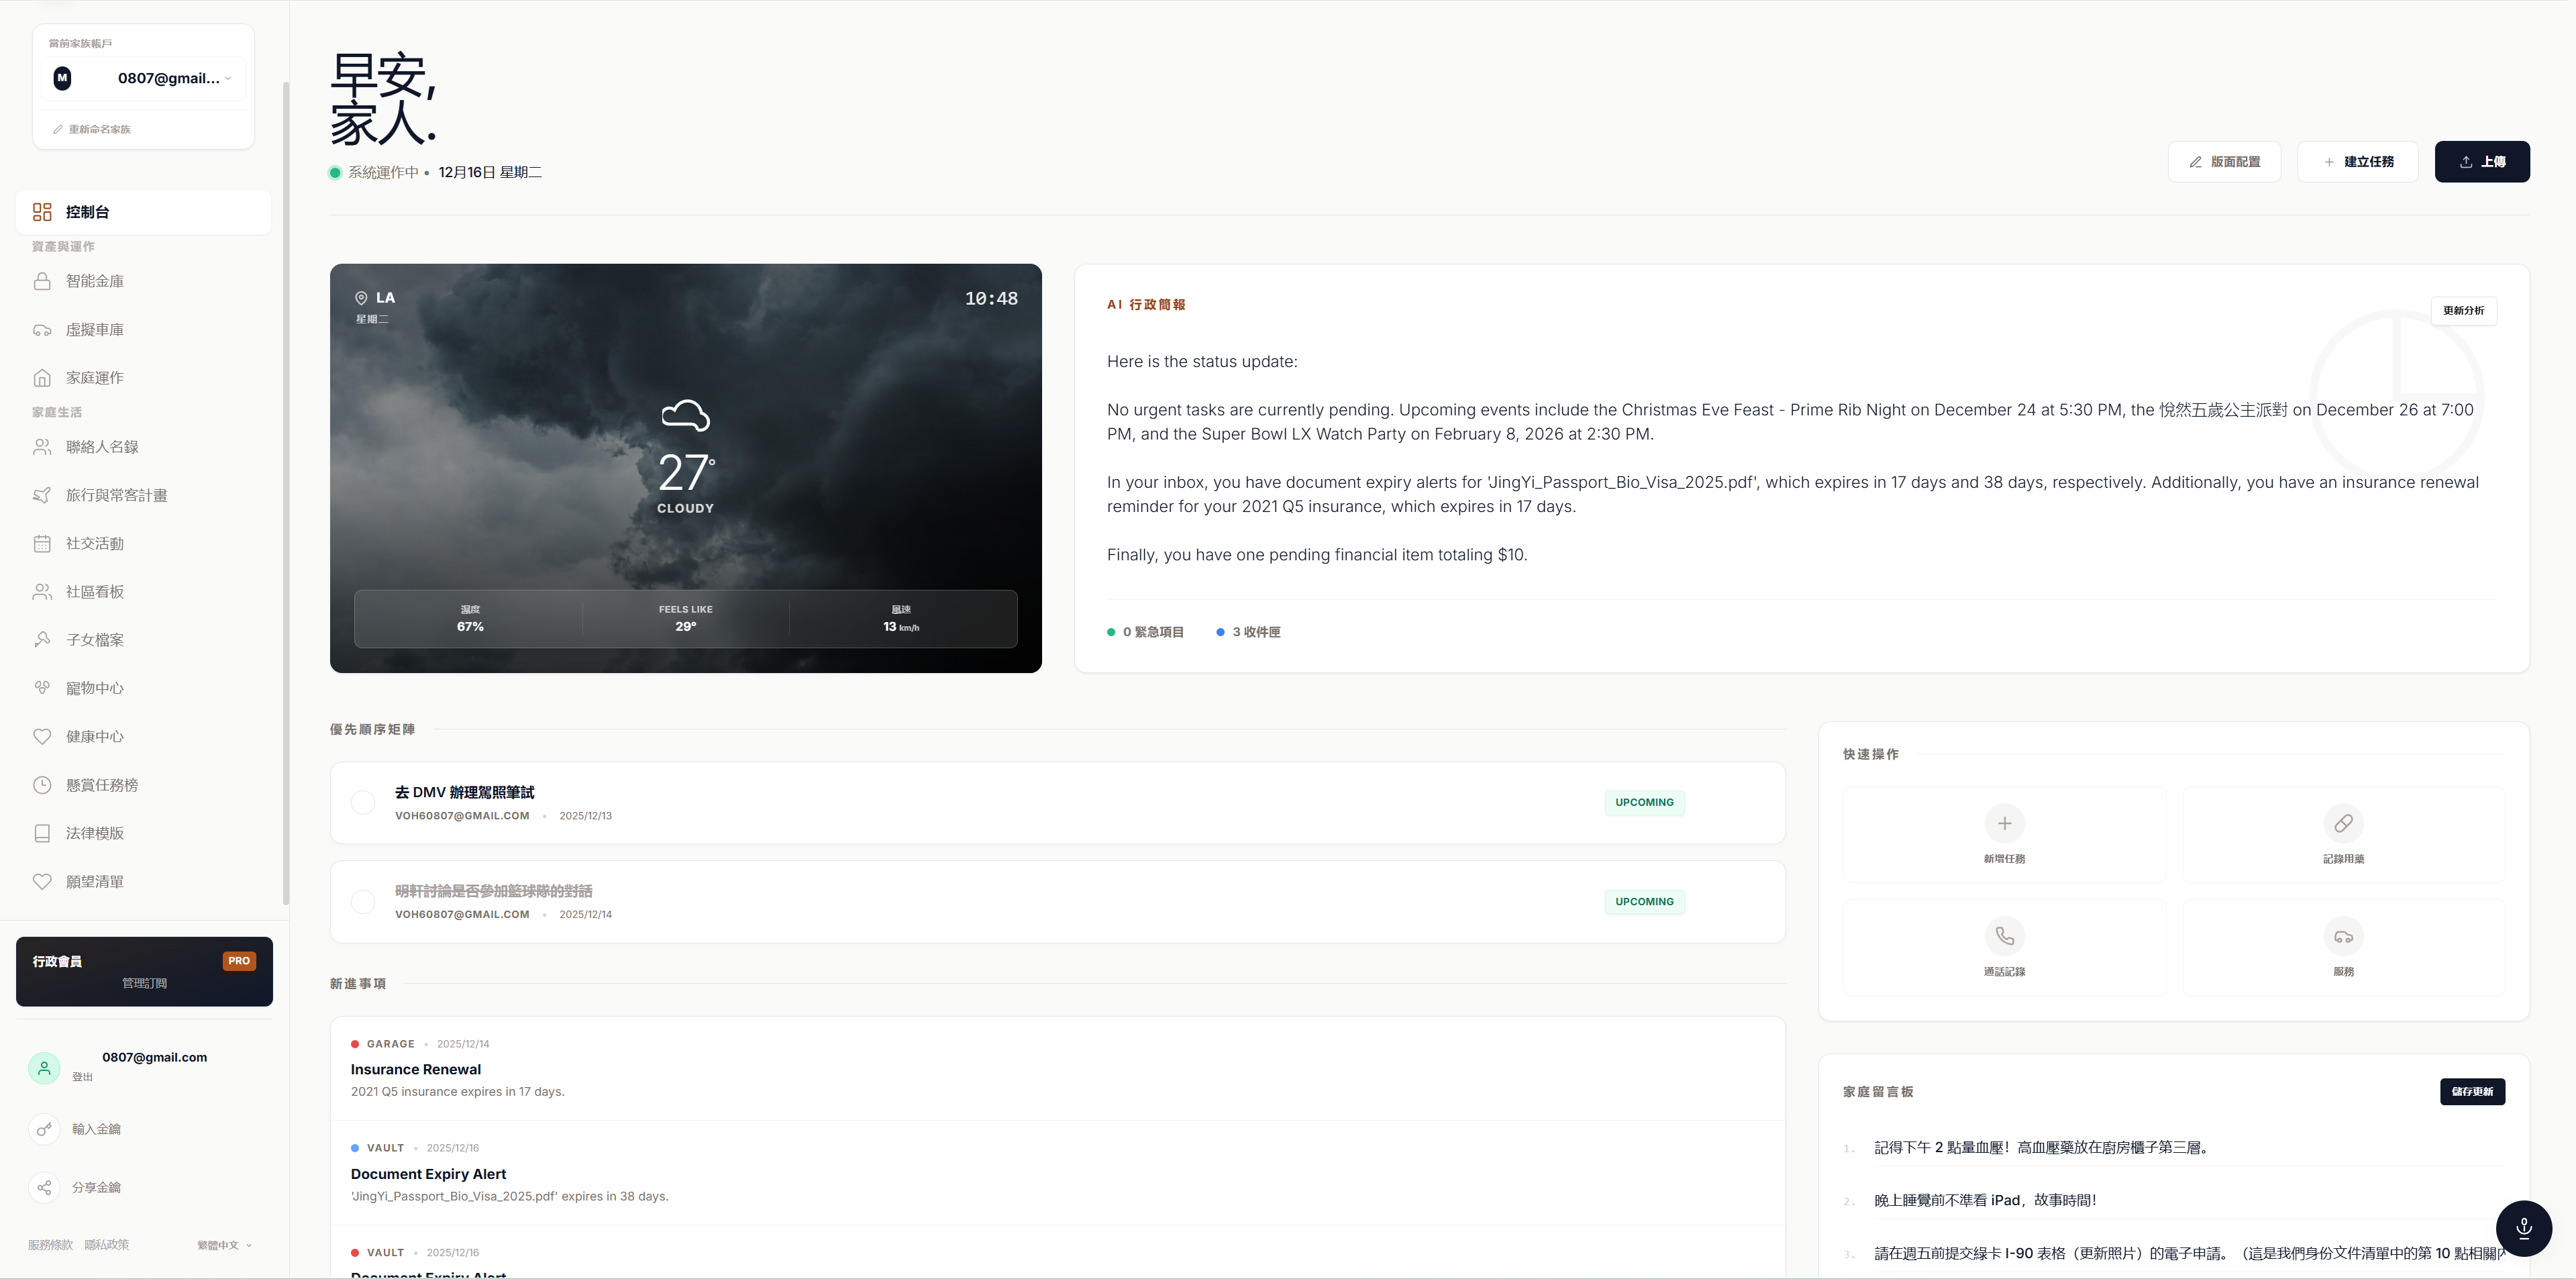Open 通話記錄 via the phone quick action
2576x1279 pixels.
(2005, 946)
